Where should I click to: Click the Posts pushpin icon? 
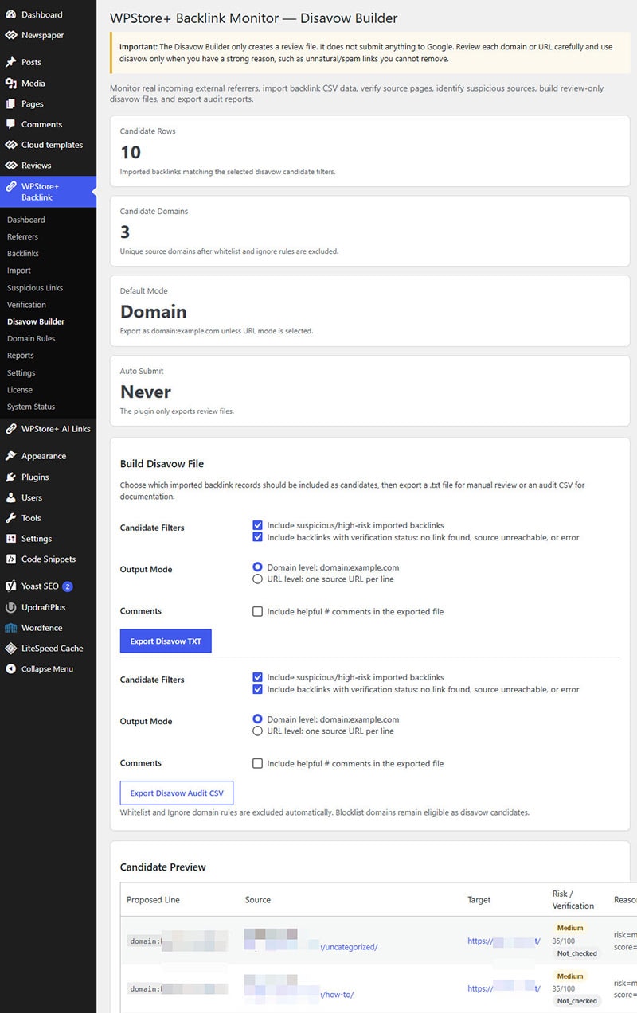point(10,62)
